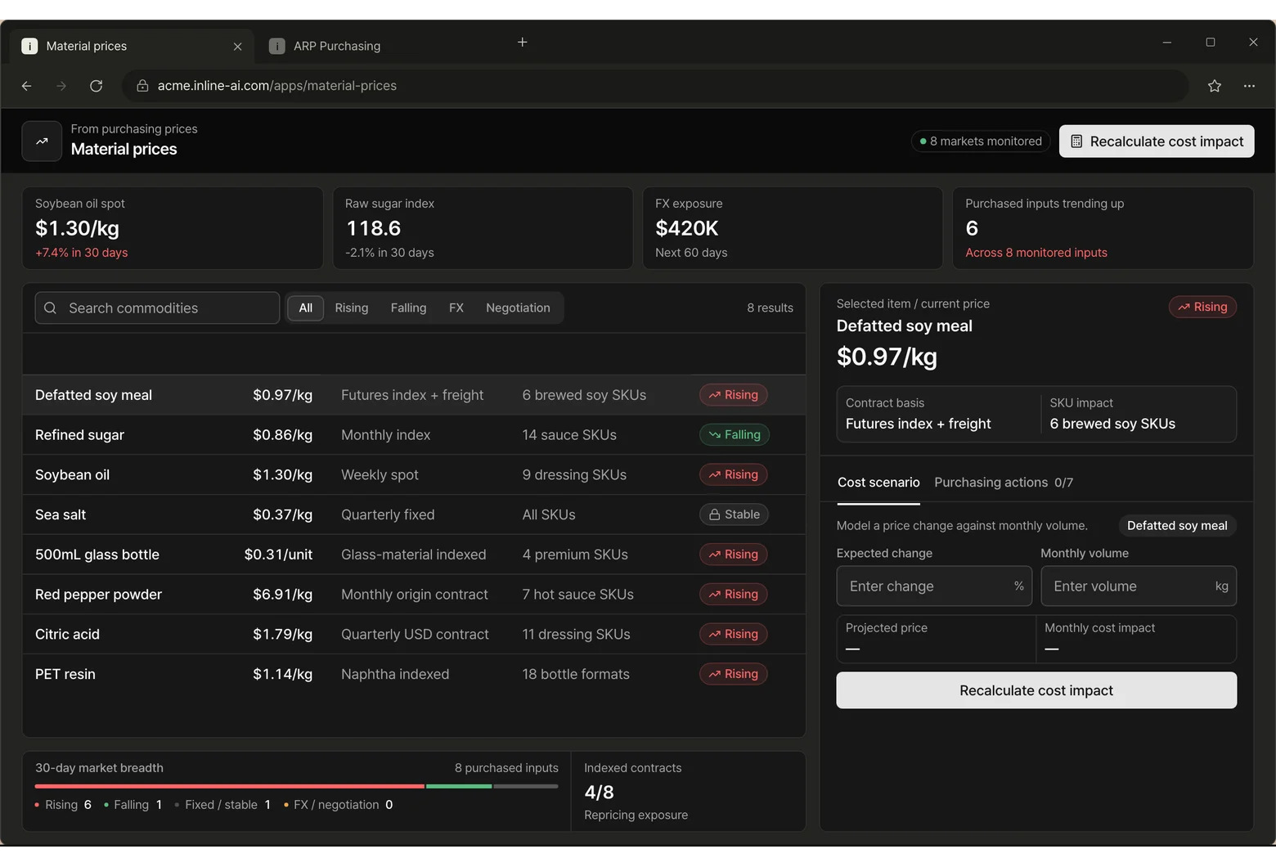Select the Citric acid row
Image resolution: width=1276 pixels, height=867 pixels.
click(414, 635)
